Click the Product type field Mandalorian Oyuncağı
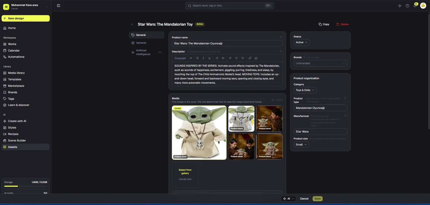This screenshot has height=205, width=430. pyautogui.click(x=320, y=108)
